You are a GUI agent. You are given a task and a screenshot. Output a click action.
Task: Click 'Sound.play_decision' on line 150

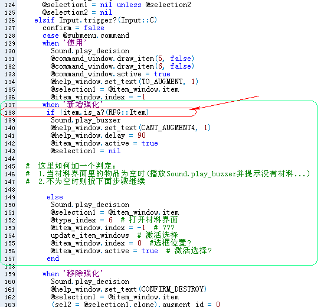tap(90, 205)
